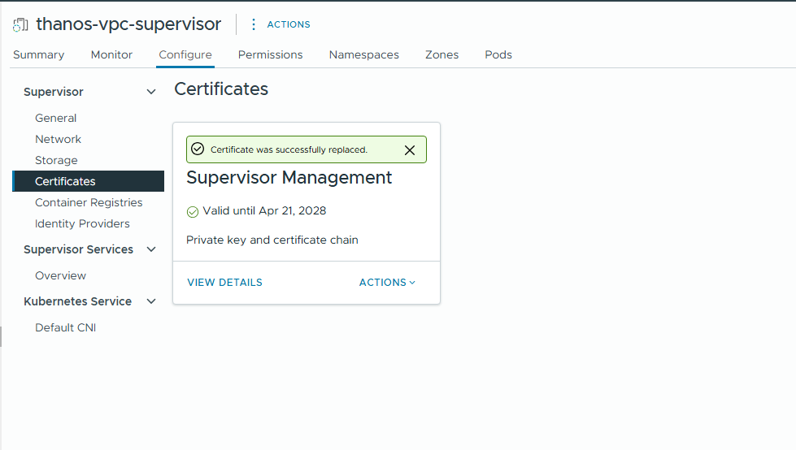The width and height of the screenshot is (796, 450).
Task: Select Network in the Supervisor sidebar
Action: click(58, 140)
